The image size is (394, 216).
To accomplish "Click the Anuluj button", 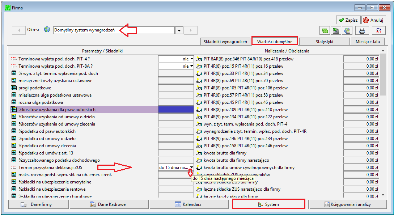I will tap(374, 20).
